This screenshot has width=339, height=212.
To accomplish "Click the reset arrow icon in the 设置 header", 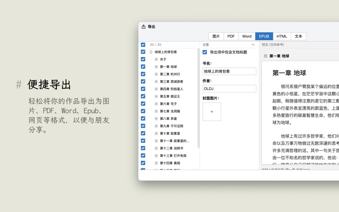I will [253, 45].
